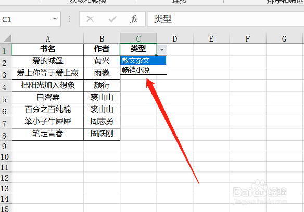Select row 3 header

pyautogui.click(x=6, y=74)
